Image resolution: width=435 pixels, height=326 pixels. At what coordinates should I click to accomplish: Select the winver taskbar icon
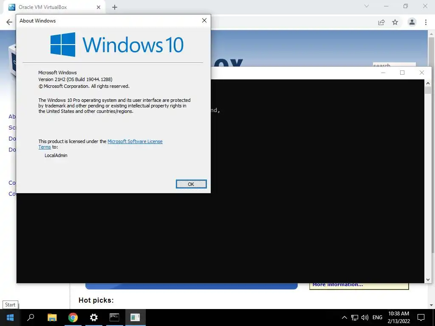(x=135, y=318)
